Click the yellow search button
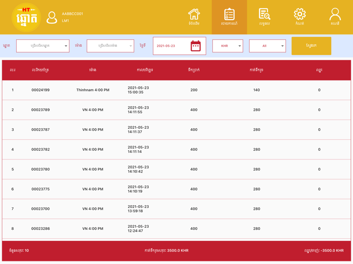Screen dimensions: 353x264 (311, 46)
